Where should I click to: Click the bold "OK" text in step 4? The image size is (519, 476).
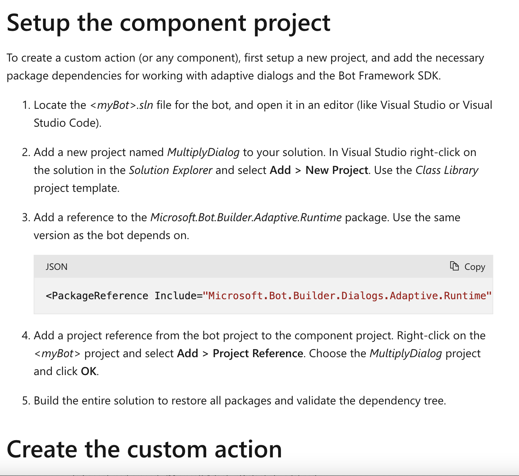pos(89,371)
